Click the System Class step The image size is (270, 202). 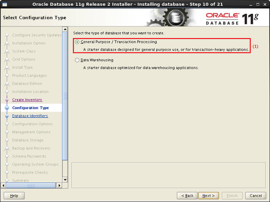tap(24, 51)
